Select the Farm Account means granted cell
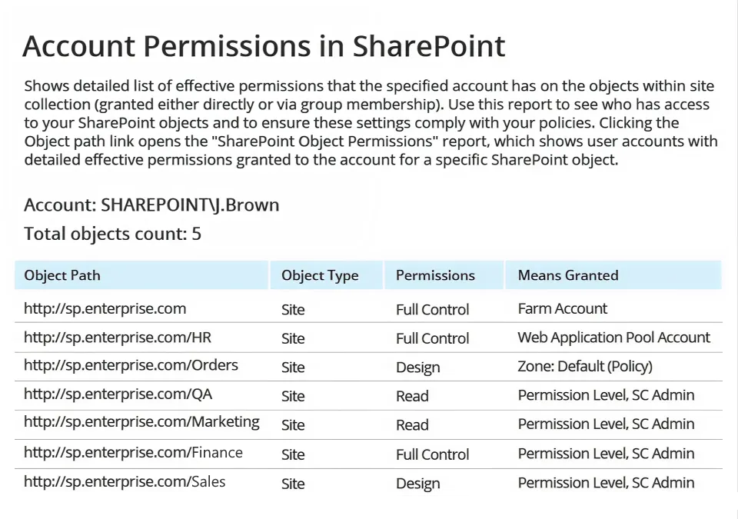Screen dimensions: 738x519 [562, 309]
